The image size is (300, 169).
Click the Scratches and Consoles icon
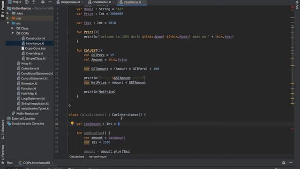tap(9, 123)
